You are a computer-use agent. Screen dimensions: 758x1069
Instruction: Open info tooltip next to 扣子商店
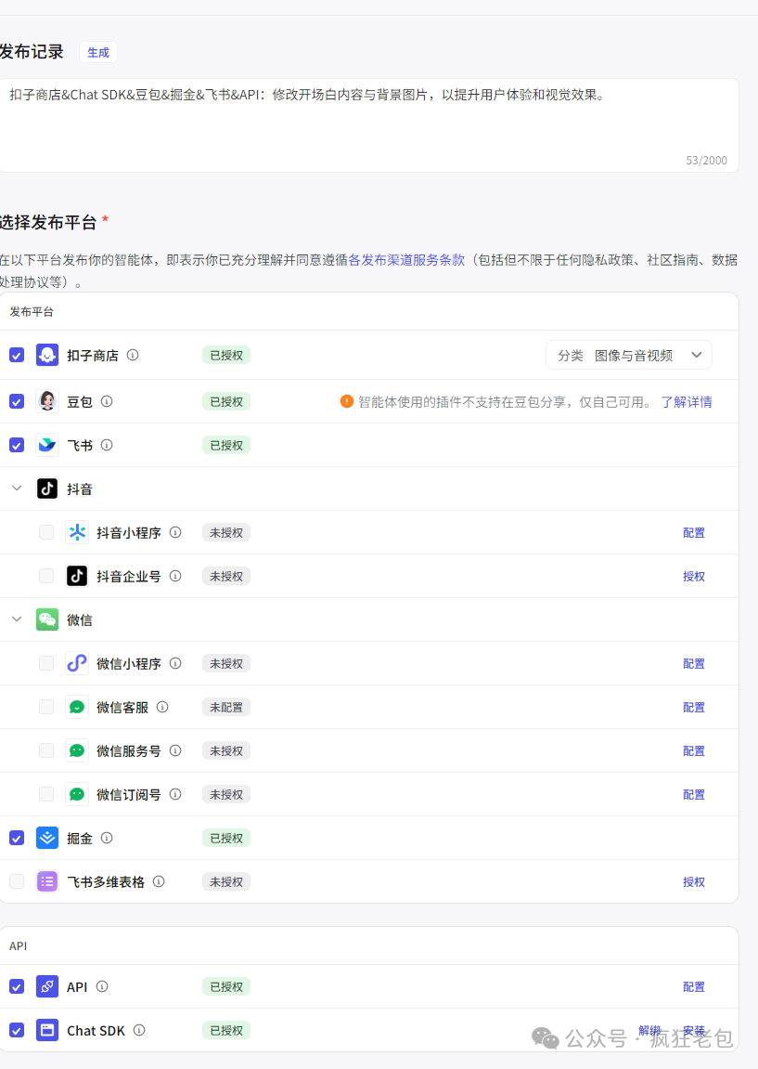coord(133,355)
